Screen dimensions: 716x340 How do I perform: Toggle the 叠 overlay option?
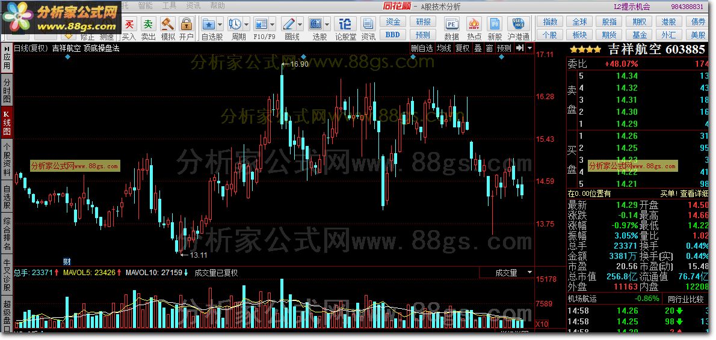[478, 48]
